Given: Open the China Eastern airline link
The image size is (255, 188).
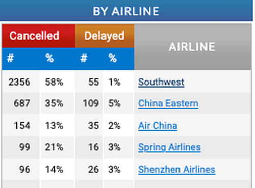Looking at the screenshot, I should point(168,103).
